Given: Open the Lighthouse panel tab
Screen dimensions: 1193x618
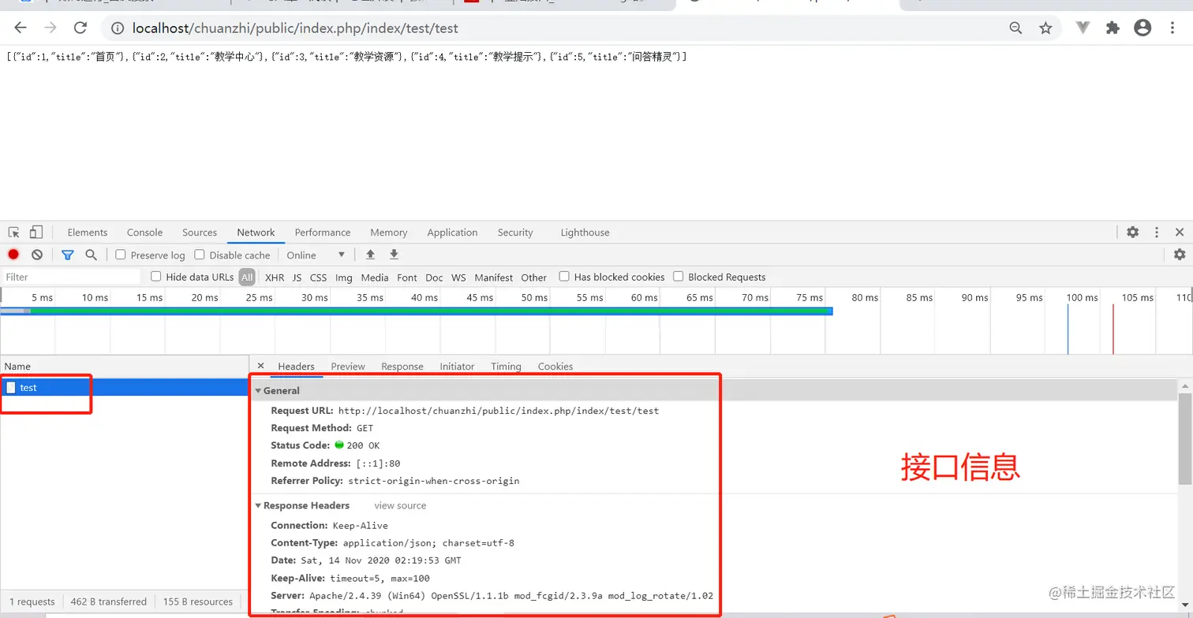Looking at the screenshot, I should click(x=585, y=233).
